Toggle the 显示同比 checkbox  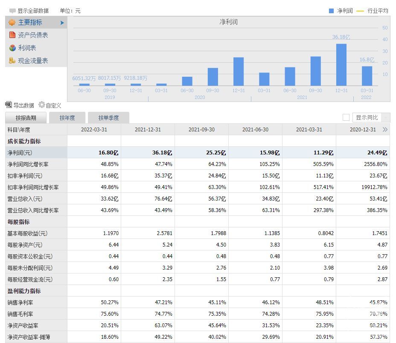tap(346, 117)
